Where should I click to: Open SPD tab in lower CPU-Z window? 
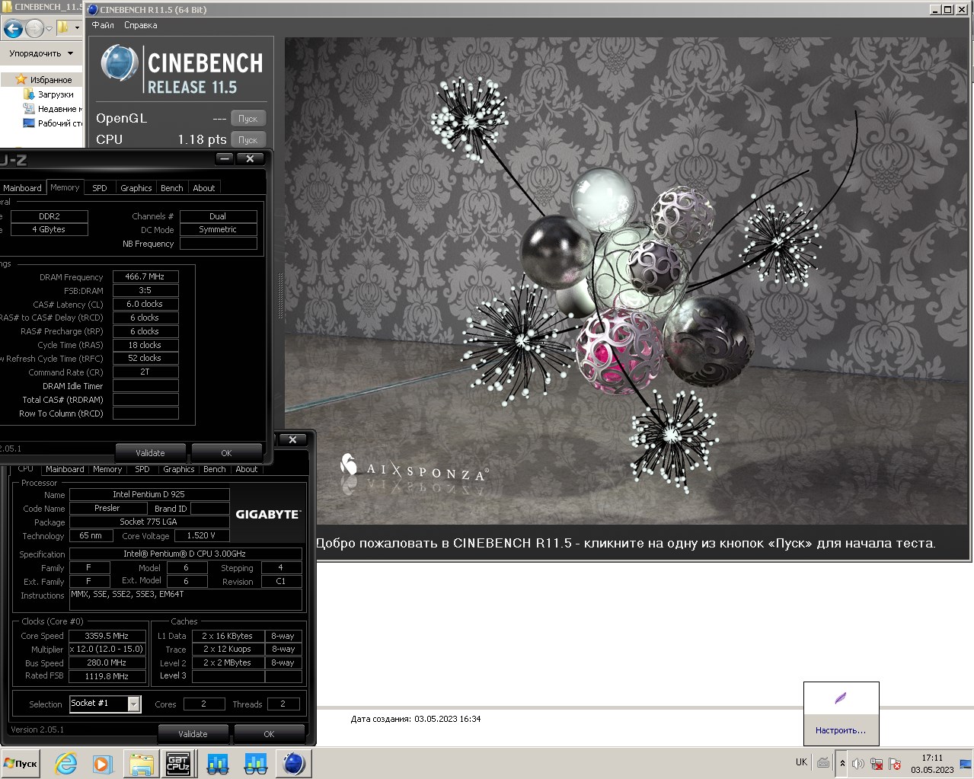click(x=142, y=469)
